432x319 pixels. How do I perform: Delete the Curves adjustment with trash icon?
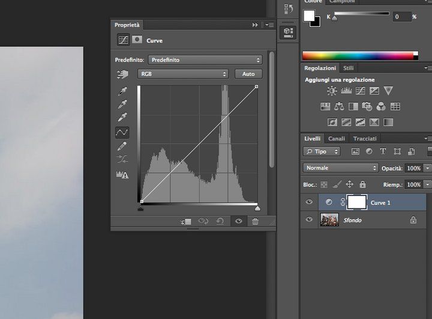coord(255,221)
